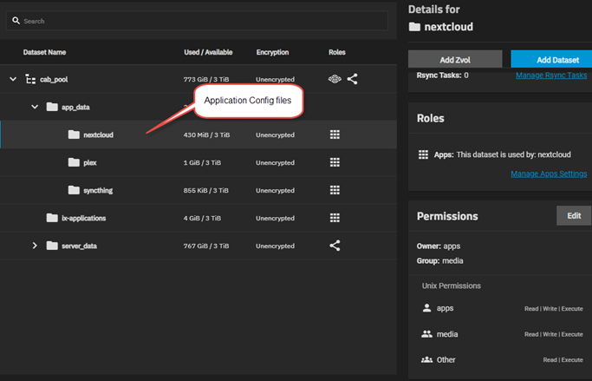592x381 pixels.
Task: Select the ix-applications dataset name
Action: (x=83, y=218)
